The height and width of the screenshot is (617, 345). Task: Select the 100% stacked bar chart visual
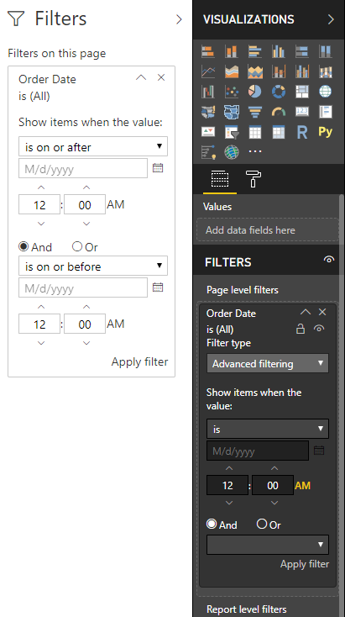[302, 51]
